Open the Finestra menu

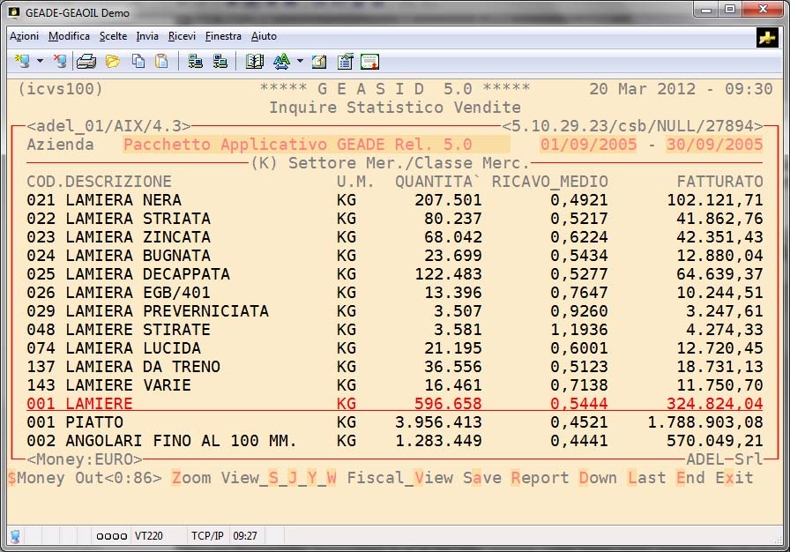223,36
